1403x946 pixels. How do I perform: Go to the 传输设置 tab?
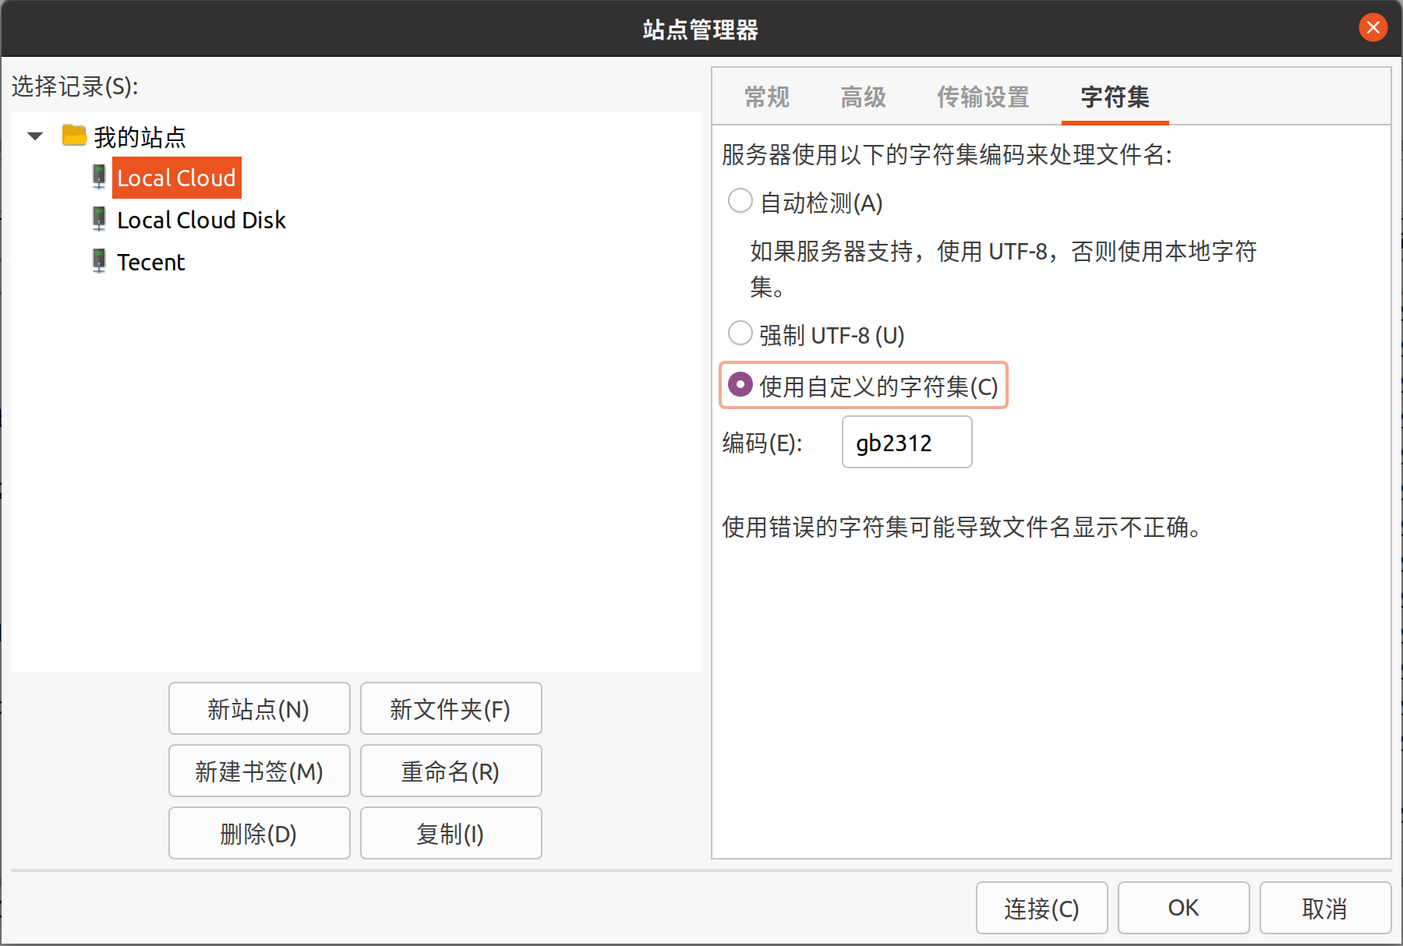click(x=982, y=97)
